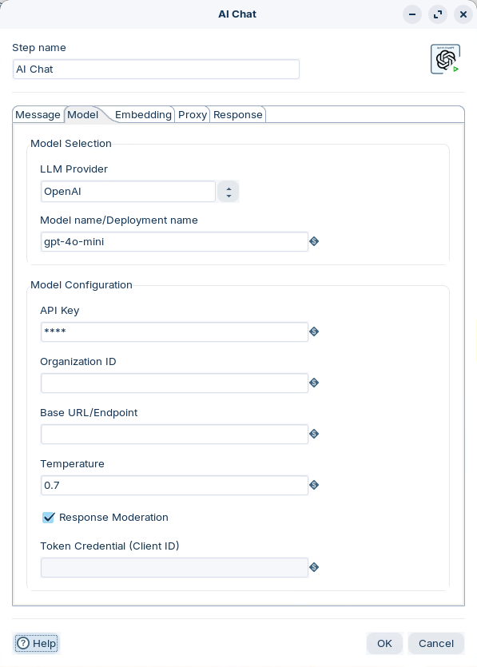Click variable icon next to API Key
The image size is (477, 667).
314,332
